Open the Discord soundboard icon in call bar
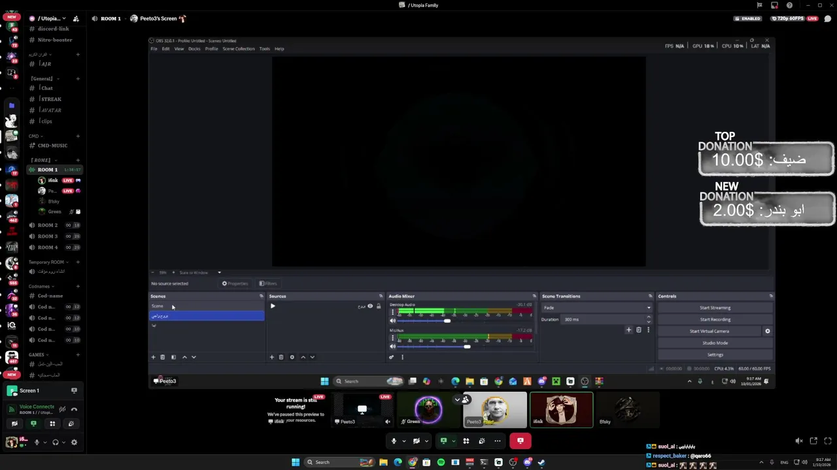Screen dimensions: 837x470 (482, 441)
